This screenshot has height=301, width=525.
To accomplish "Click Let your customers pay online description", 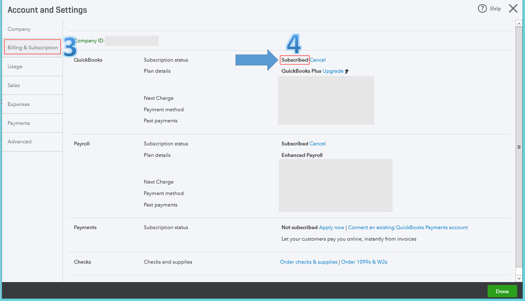I will tap(349, 239).
